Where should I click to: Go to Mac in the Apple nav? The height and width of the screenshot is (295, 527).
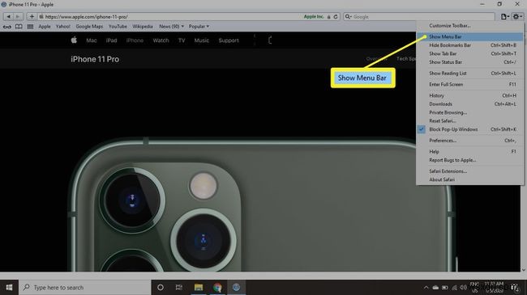(x=92, y=40)
